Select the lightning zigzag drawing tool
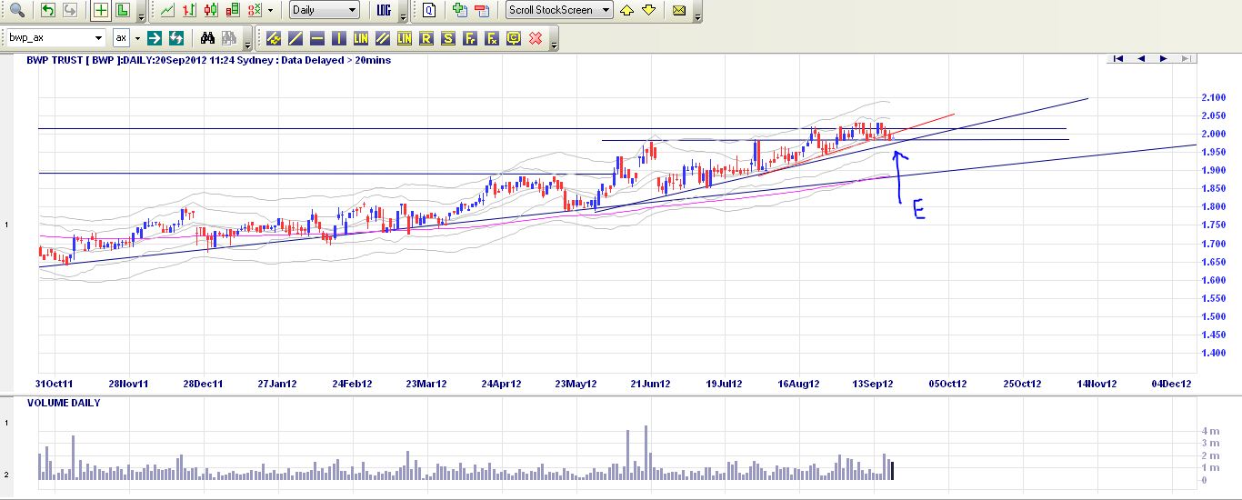 pos(274,38)
